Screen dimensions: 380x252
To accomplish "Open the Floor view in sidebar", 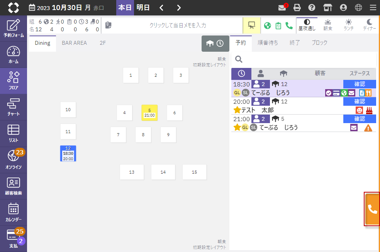I will pyautogui.click(x=14, y=81).
